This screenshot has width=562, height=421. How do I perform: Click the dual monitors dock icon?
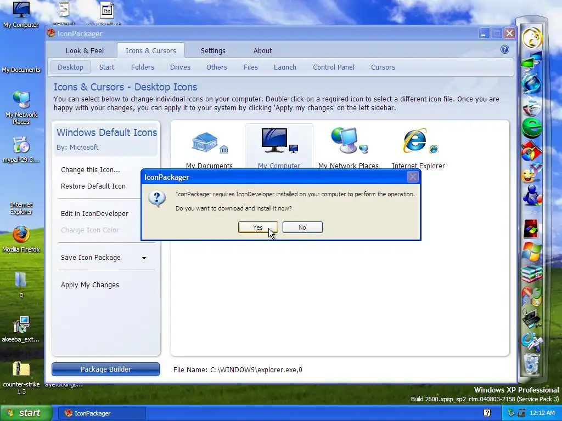pyautogui.click(x=531, y=60)
